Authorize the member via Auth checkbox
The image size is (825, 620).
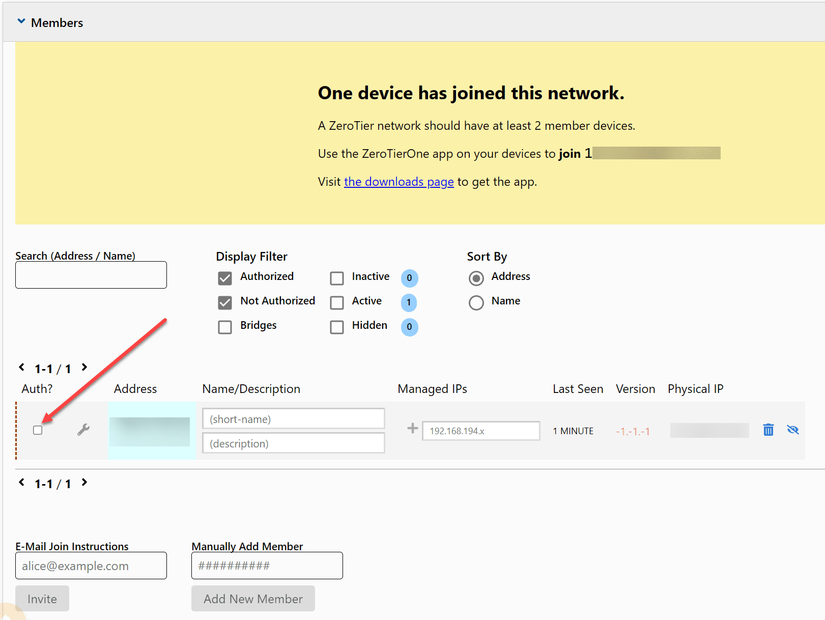coord(38,430)
